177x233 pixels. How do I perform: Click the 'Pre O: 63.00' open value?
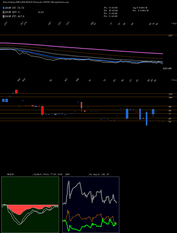pyautogui.click(x=111, y=8)
